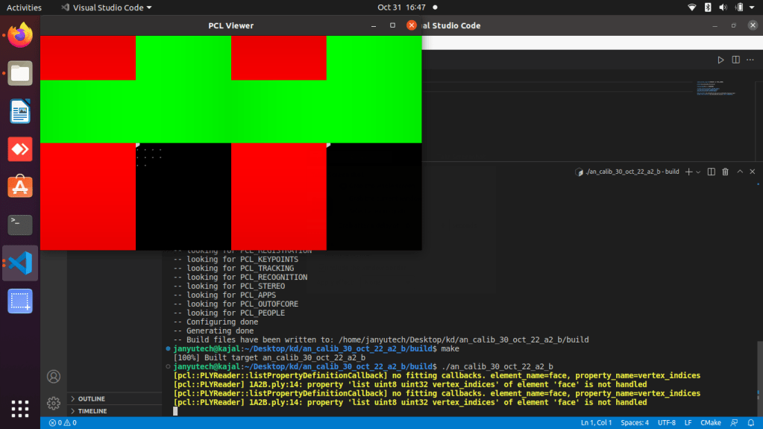Open the notifications bell in status bar

750,423
